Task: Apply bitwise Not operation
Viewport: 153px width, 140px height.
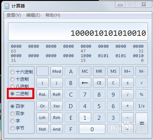Action: pos(43,129)
